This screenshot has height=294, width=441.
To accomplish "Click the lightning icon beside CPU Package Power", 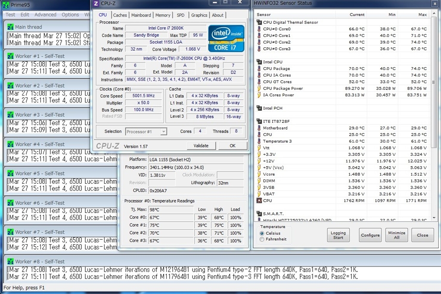I will [x=259, y=88].
